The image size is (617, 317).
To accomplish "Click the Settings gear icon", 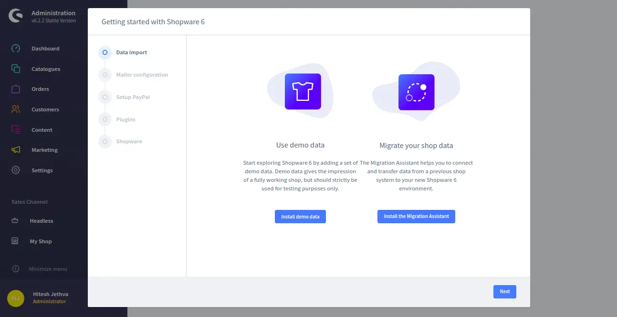I will pyautogui.click(x=16, y=170).
